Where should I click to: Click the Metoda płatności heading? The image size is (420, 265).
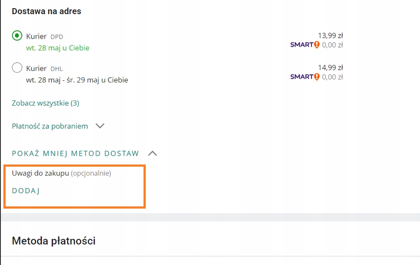tap(54, 241)
